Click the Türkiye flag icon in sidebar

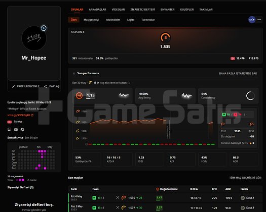point(10,122)
